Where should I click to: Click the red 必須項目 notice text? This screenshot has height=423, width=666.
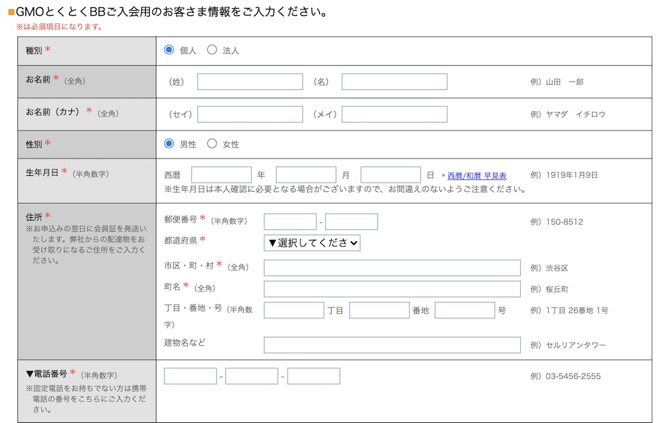[x=59, y=27]
